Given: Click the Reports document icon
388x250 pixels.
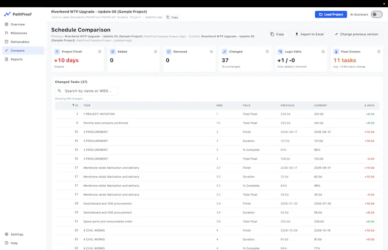Looking at the screenshot, I should pyautogui.click(x=6, y=59).
